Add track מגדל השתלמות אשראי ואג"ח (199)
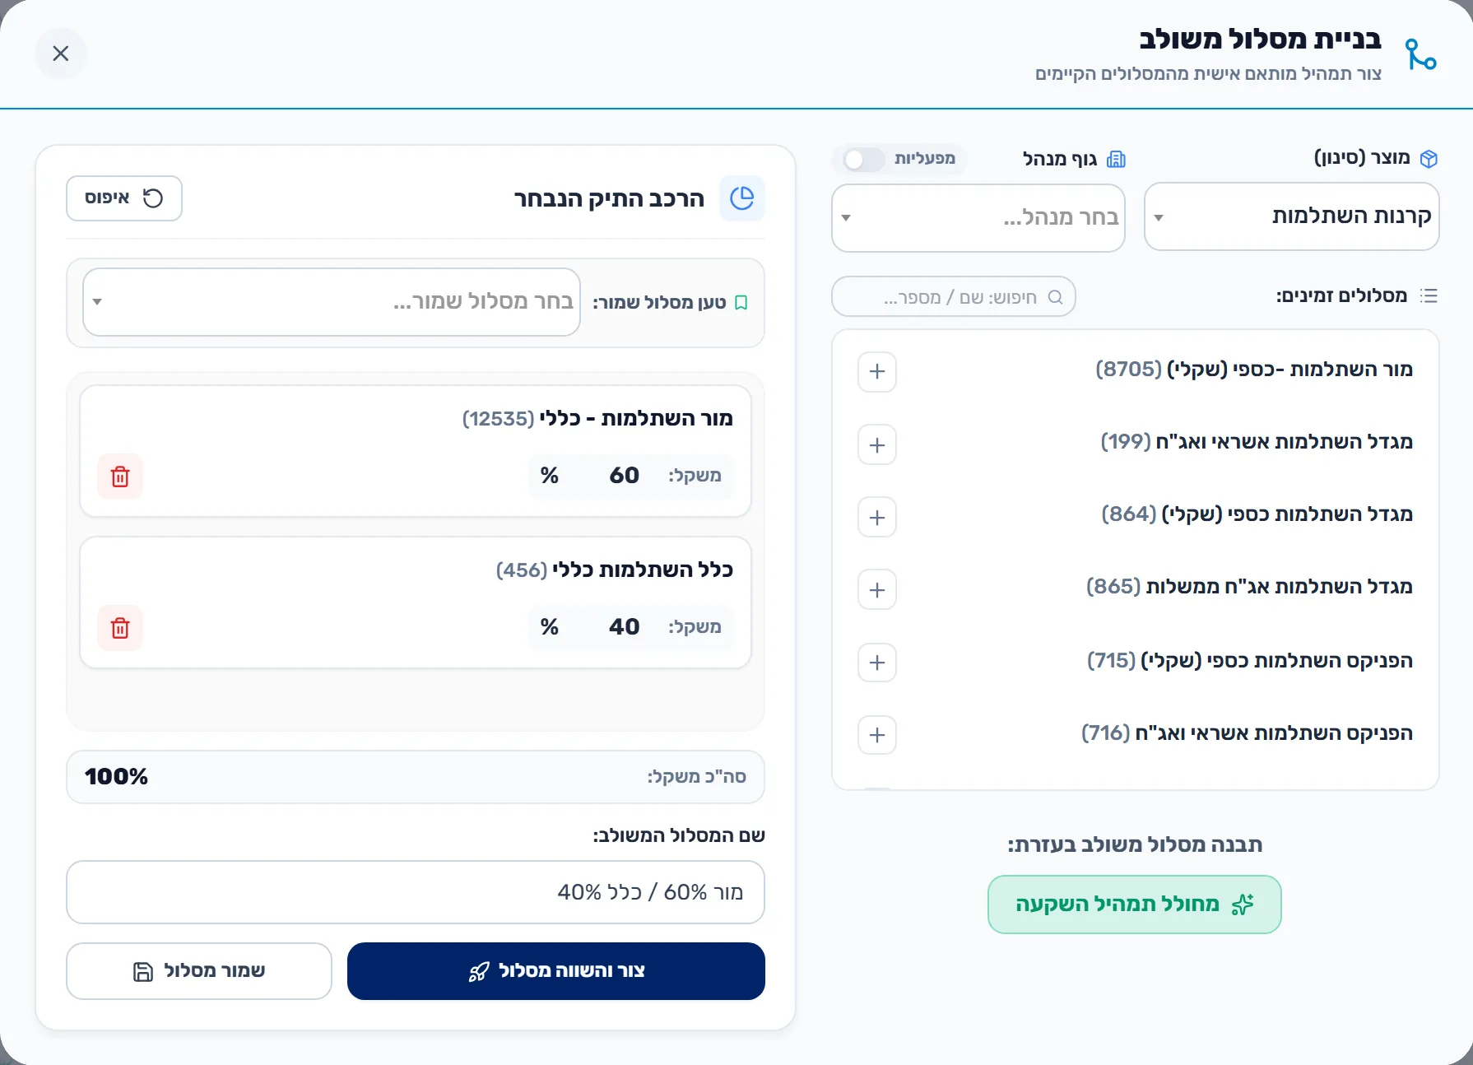The image size is (1473, 1065). pos(877,445)
